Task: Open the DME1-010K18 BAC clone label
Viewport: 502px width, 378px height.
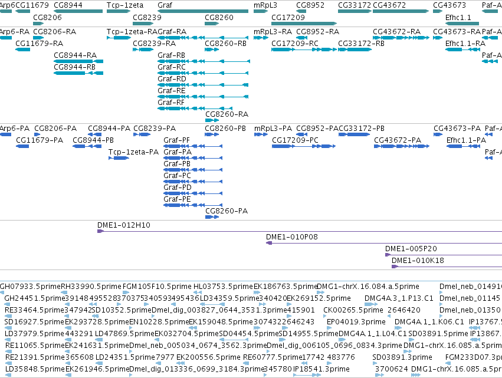Action: [418, 261]
